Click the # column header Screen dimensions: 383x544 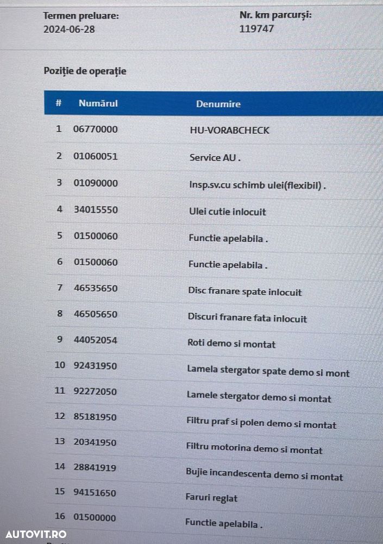pos(59,102)
